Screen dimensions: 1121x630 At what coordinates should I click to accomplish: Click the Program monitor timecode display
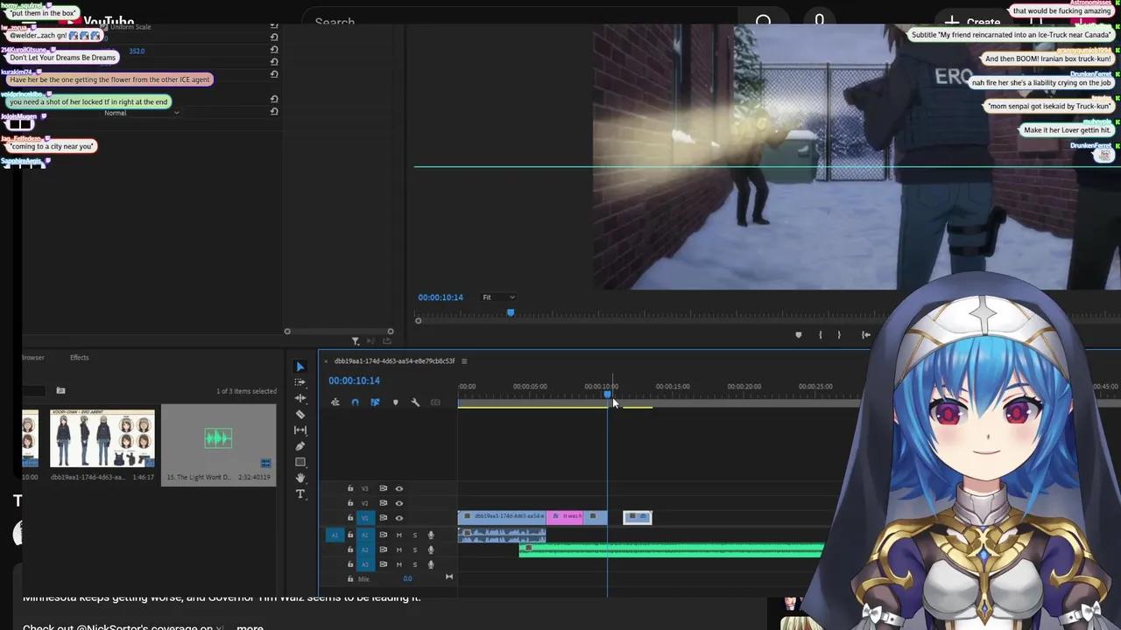(x=441, y=297)
